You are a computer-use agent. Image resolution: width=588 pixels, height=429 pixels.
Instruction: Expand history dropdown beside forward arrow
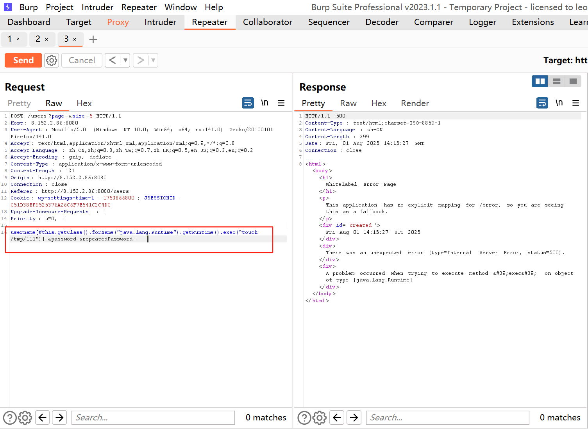[153, 60]
